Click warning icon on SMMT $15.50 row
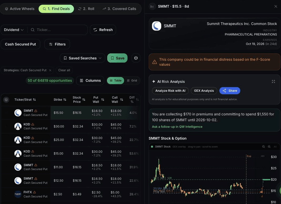 tap(36, 111)
